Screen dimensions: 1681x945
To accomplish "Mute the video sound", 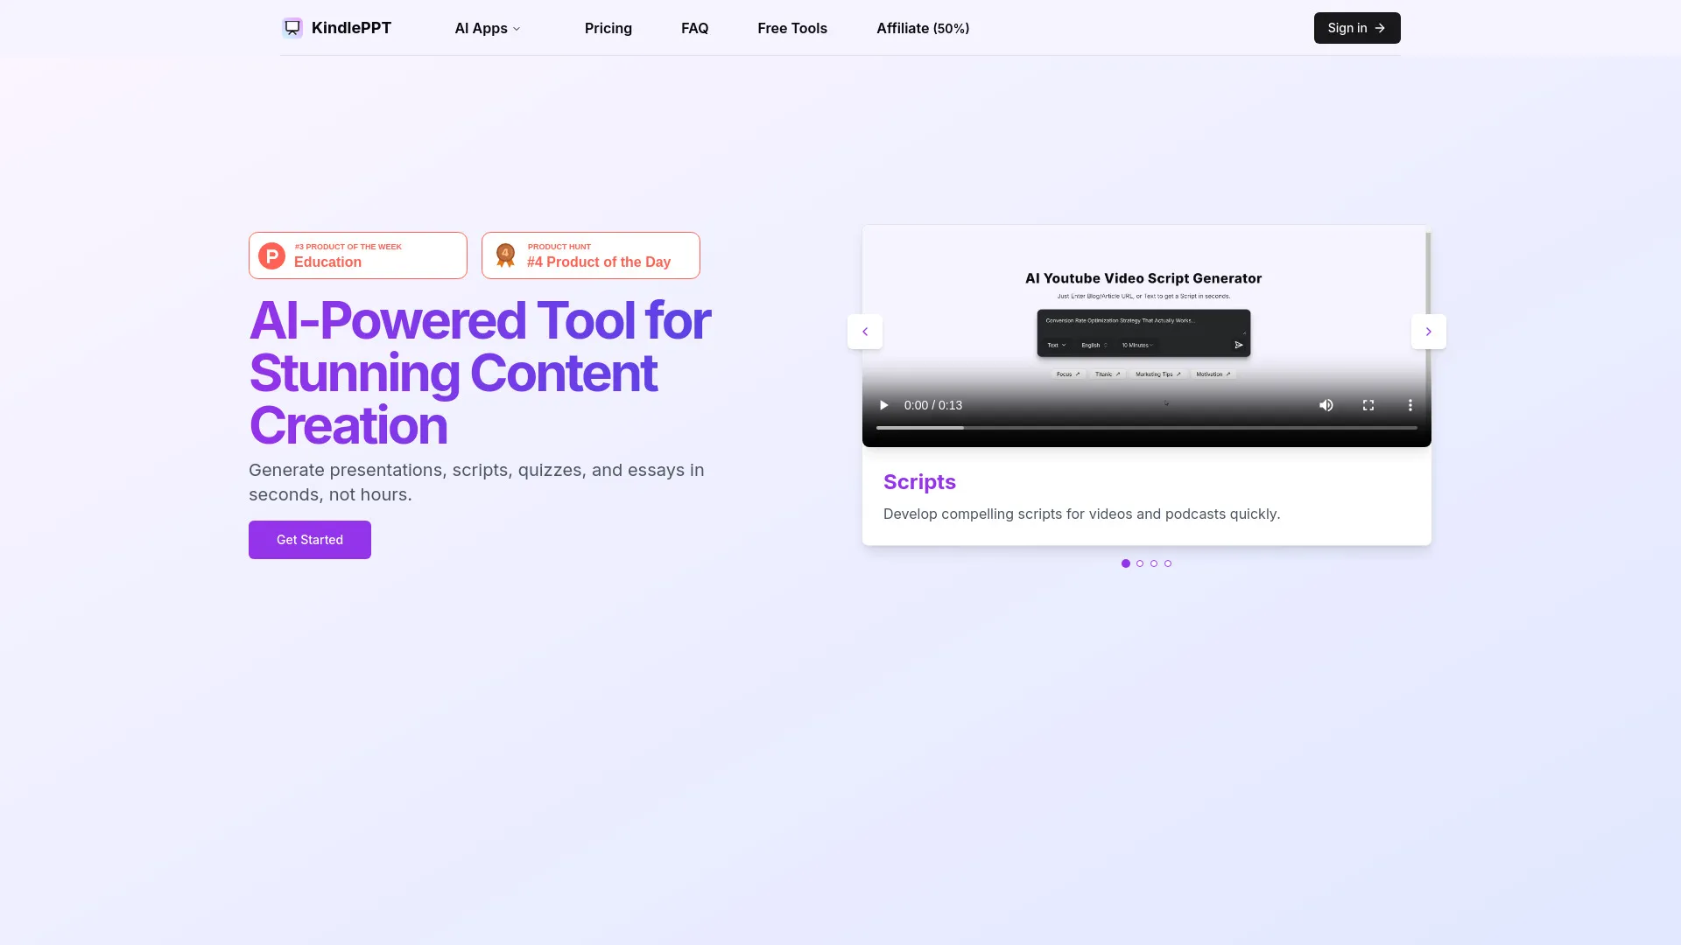I will point(1326,405).
